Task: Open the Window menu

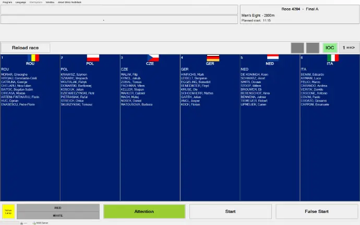Action: 50,2
